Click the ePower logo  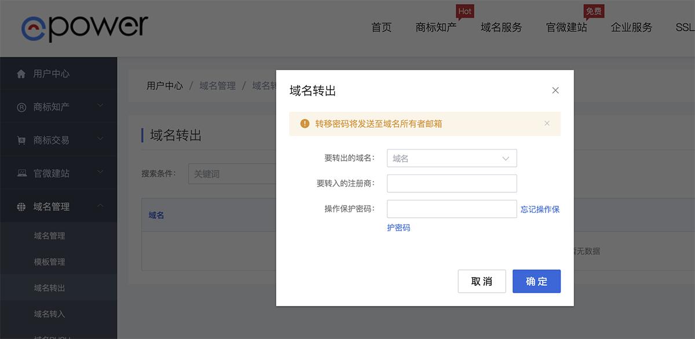pyautogui.click(x=85, y=27)
